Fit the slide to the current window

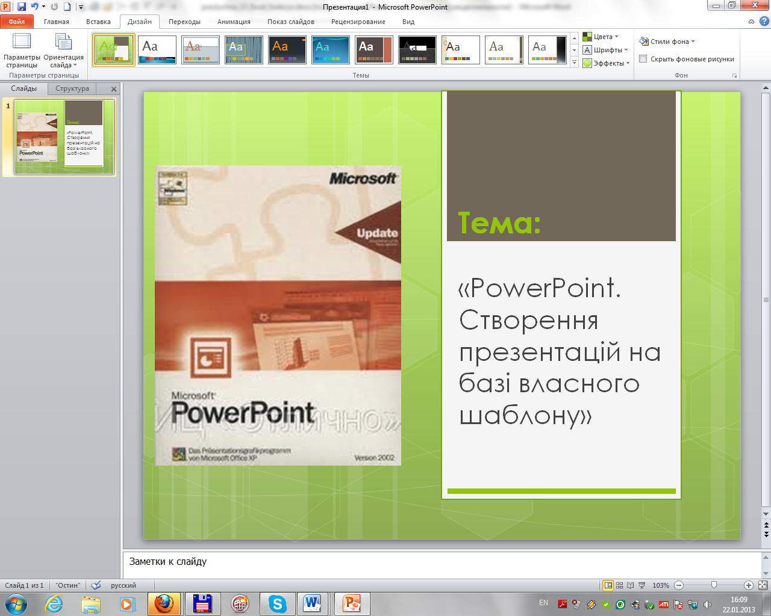point(763,585)
